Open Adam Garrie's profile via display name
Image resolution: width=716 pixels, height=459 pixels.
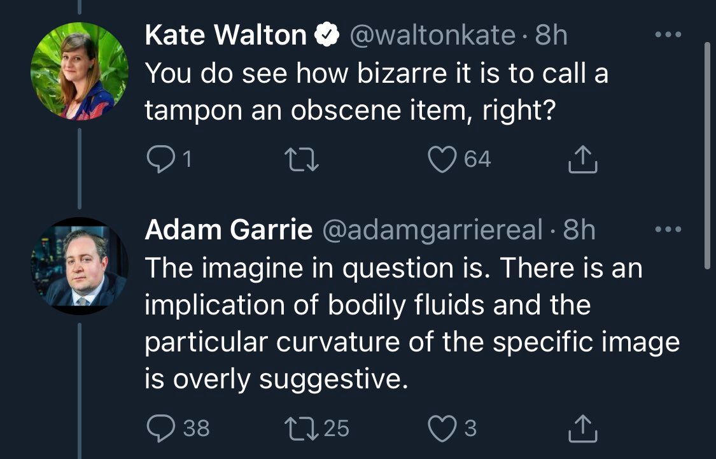pos(228,230)
